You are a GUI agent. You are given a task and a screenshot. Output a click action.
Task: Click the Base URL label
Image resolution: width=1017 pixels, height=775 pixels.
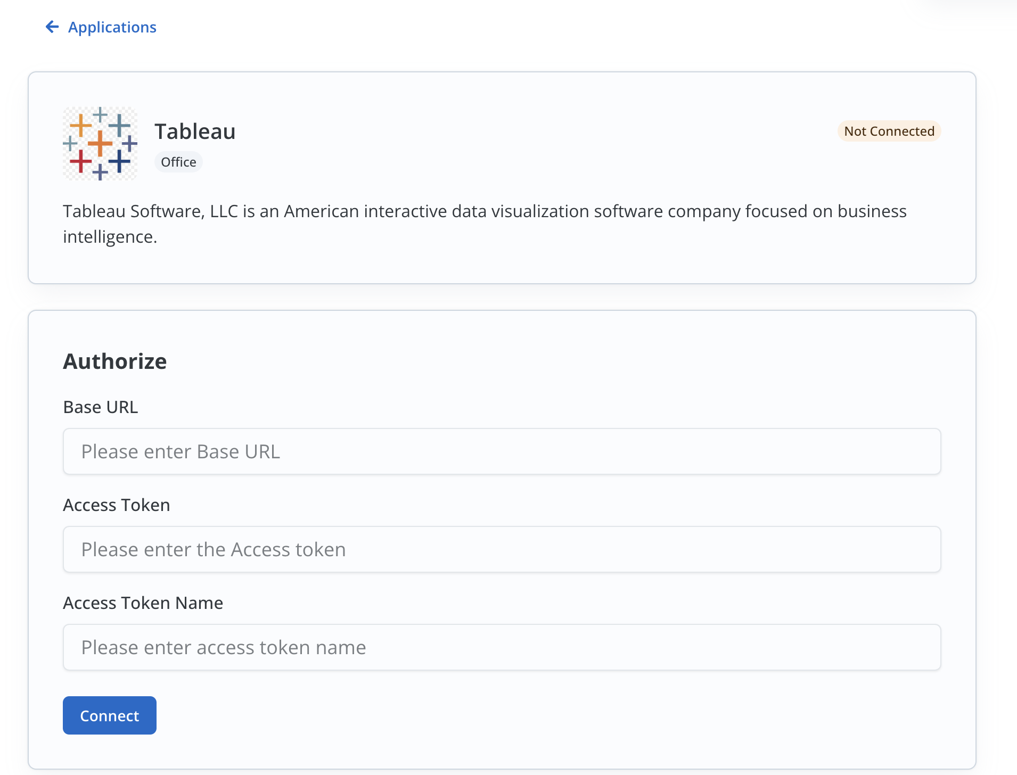pyautogui.click(x=101, y=407)
